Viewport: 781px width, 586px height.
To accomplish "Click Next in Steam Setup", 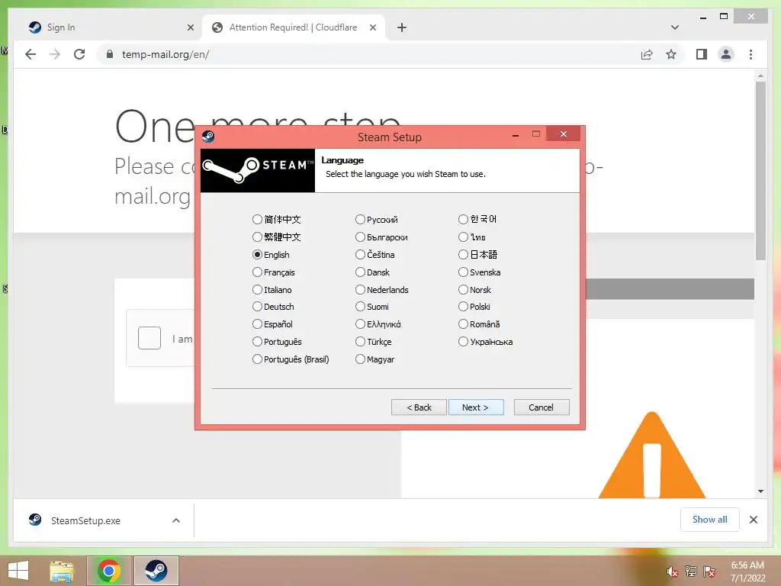I will (x=476, y=407).
